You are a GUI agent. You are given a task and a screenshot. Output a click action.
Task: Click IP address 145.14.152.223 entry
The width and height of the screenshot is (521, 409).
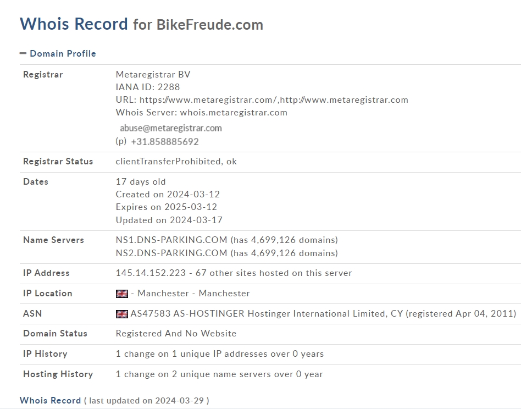[x=151, y=273]
